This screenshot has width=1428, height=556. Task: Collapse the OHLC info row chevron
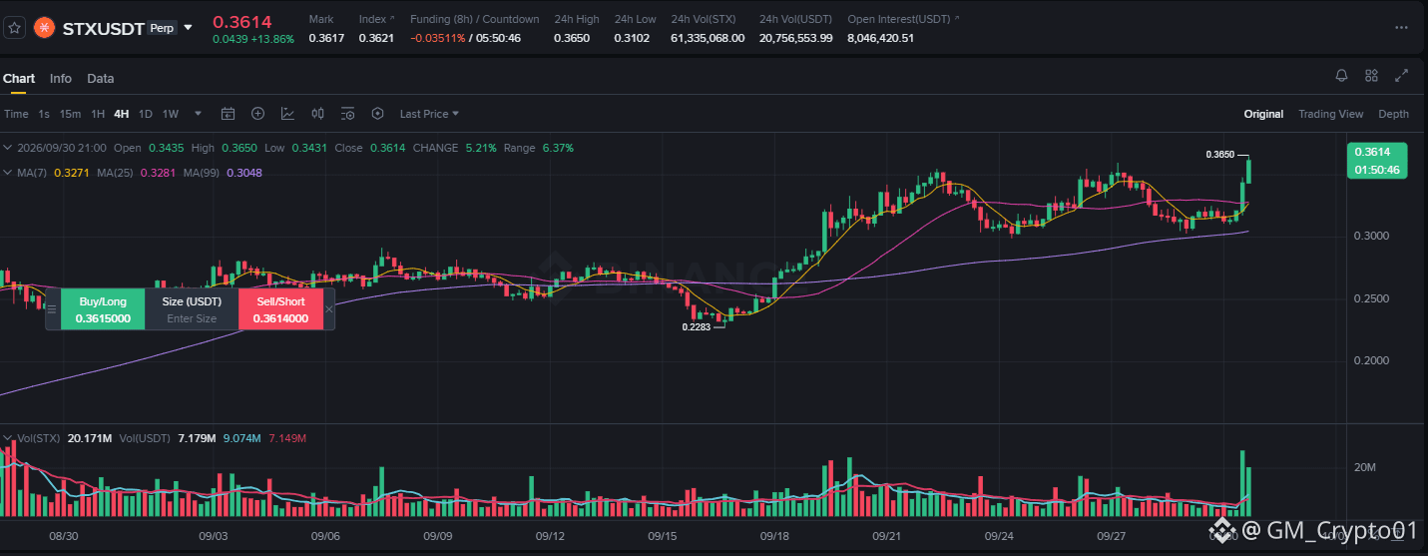click(x=8, y=148)
